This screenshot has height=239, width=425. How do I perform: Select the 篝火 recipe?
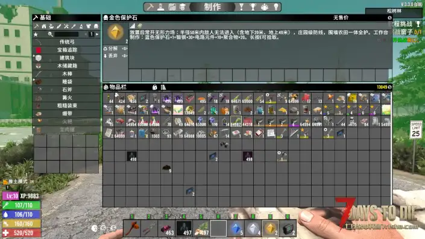tap(66, 98)
